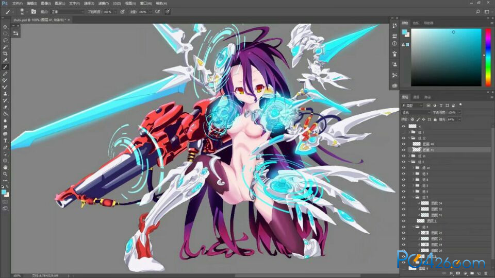The width and height of the screenshot is (495, 278).
Task: Open the brush opacity 100% dropdown arrow
Action: click(115, 12)
